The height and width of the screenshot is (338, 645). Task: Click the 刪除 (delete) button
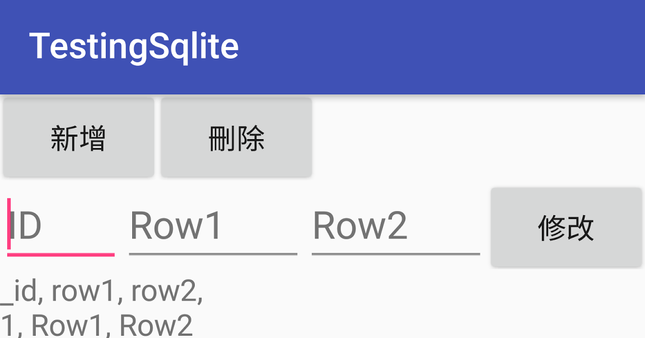click(236, 137)
